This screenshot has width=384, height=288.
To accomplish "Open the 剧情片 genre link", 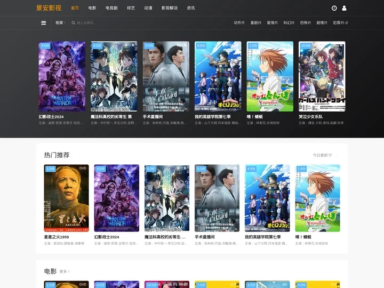I will click(322, 23).
